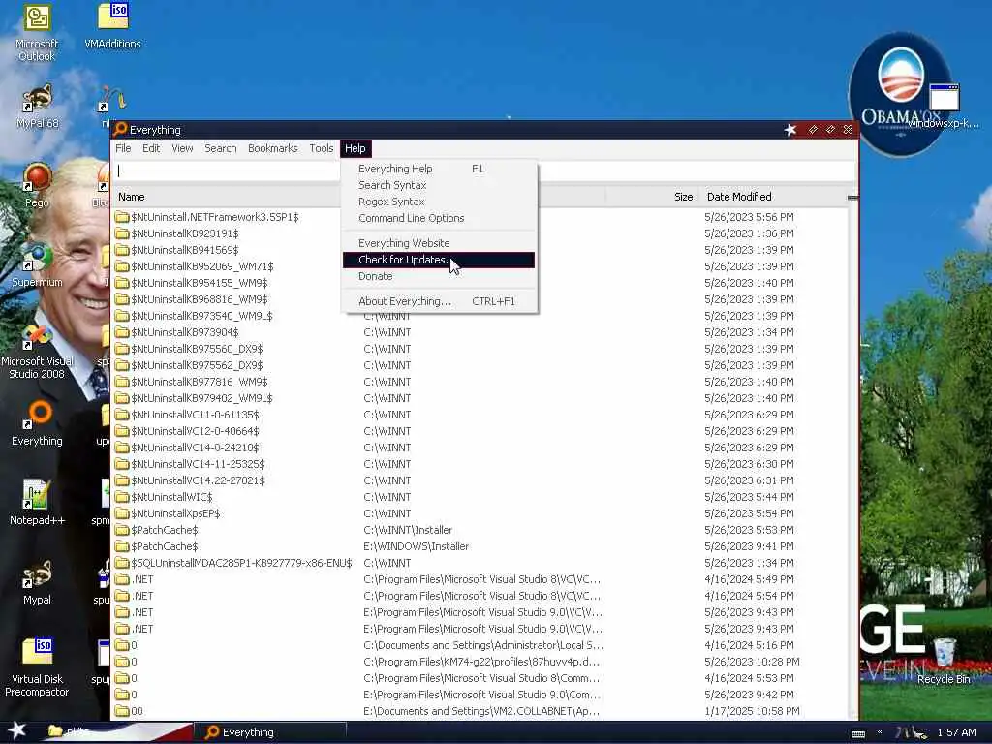Select $NtUninstallVC11-0-61135$ file name
This screenshot has height=744, width=992.
(x=195, y=415)
